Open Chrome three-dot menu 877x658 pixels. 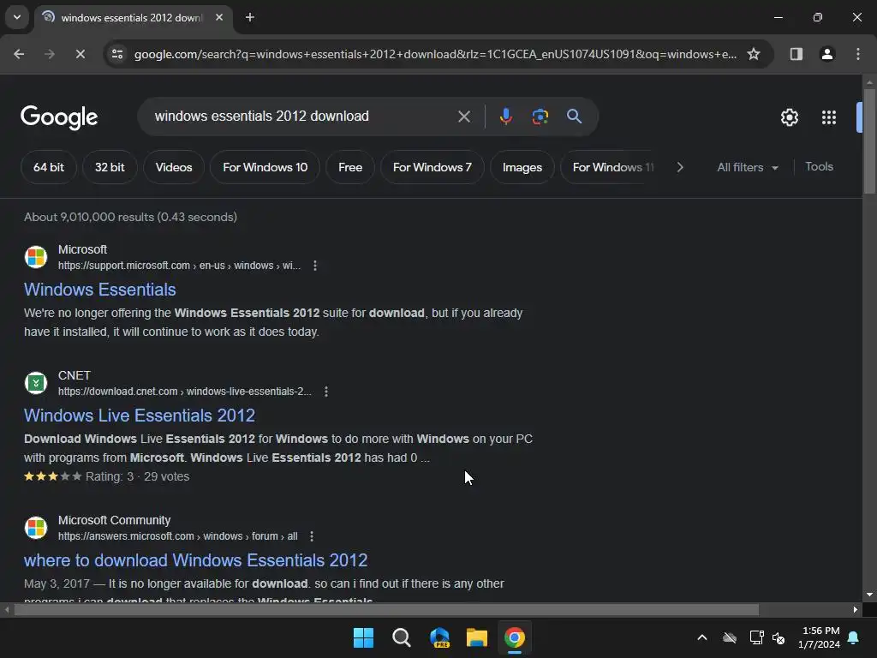click(x=858, y=54)
